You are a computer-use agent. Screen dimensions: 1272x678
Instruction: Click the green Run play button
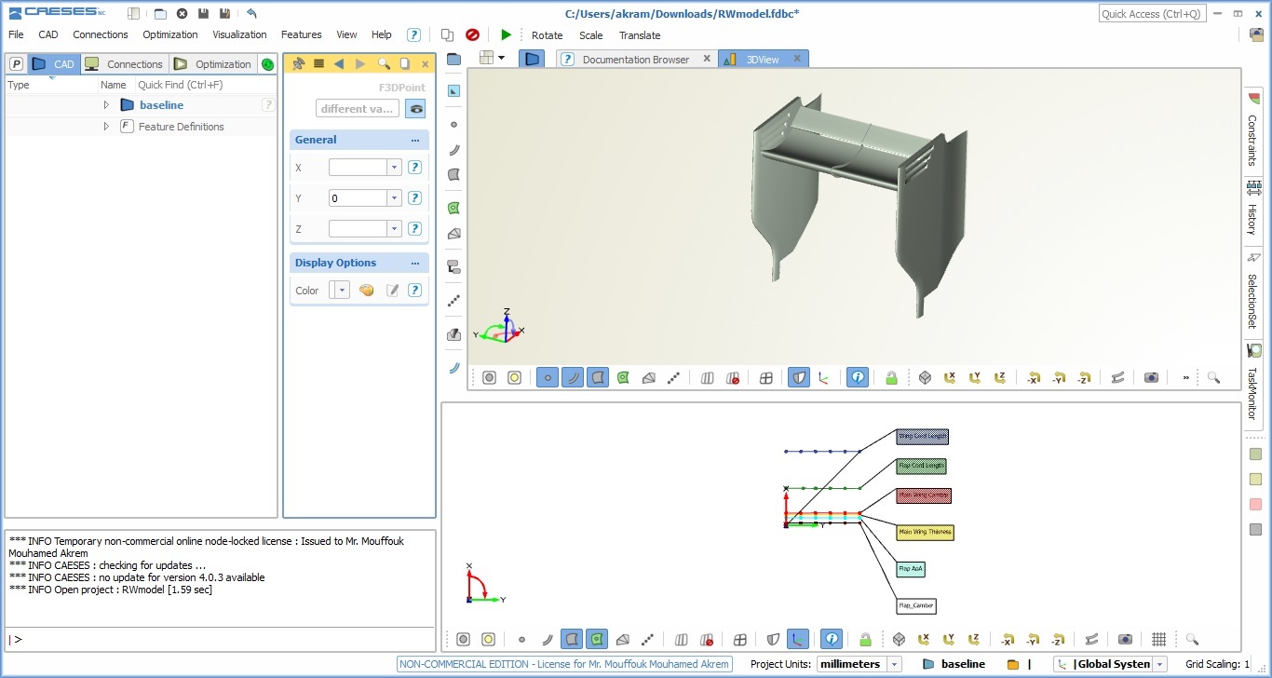point(506,34)
